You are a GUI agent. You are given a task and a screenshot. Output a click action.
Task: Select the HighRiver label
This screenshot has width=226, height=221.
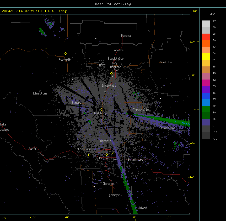coord(113,195)
